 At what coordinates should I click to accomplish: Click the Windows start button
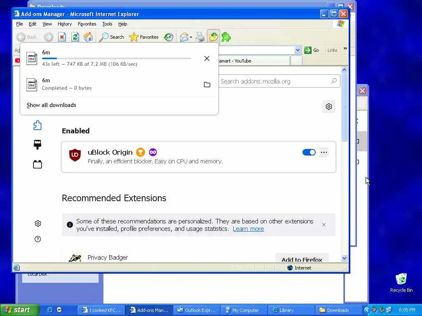19,310
